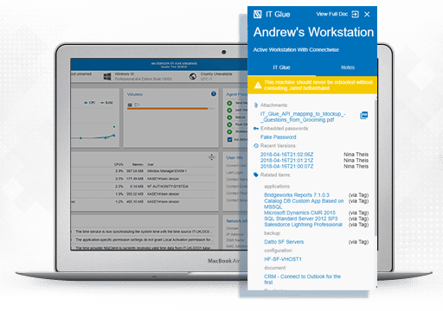Open the HF-SF-VHOST1 configuration link
This screenshot has height=311, width=443.
(x=283, y=259)
